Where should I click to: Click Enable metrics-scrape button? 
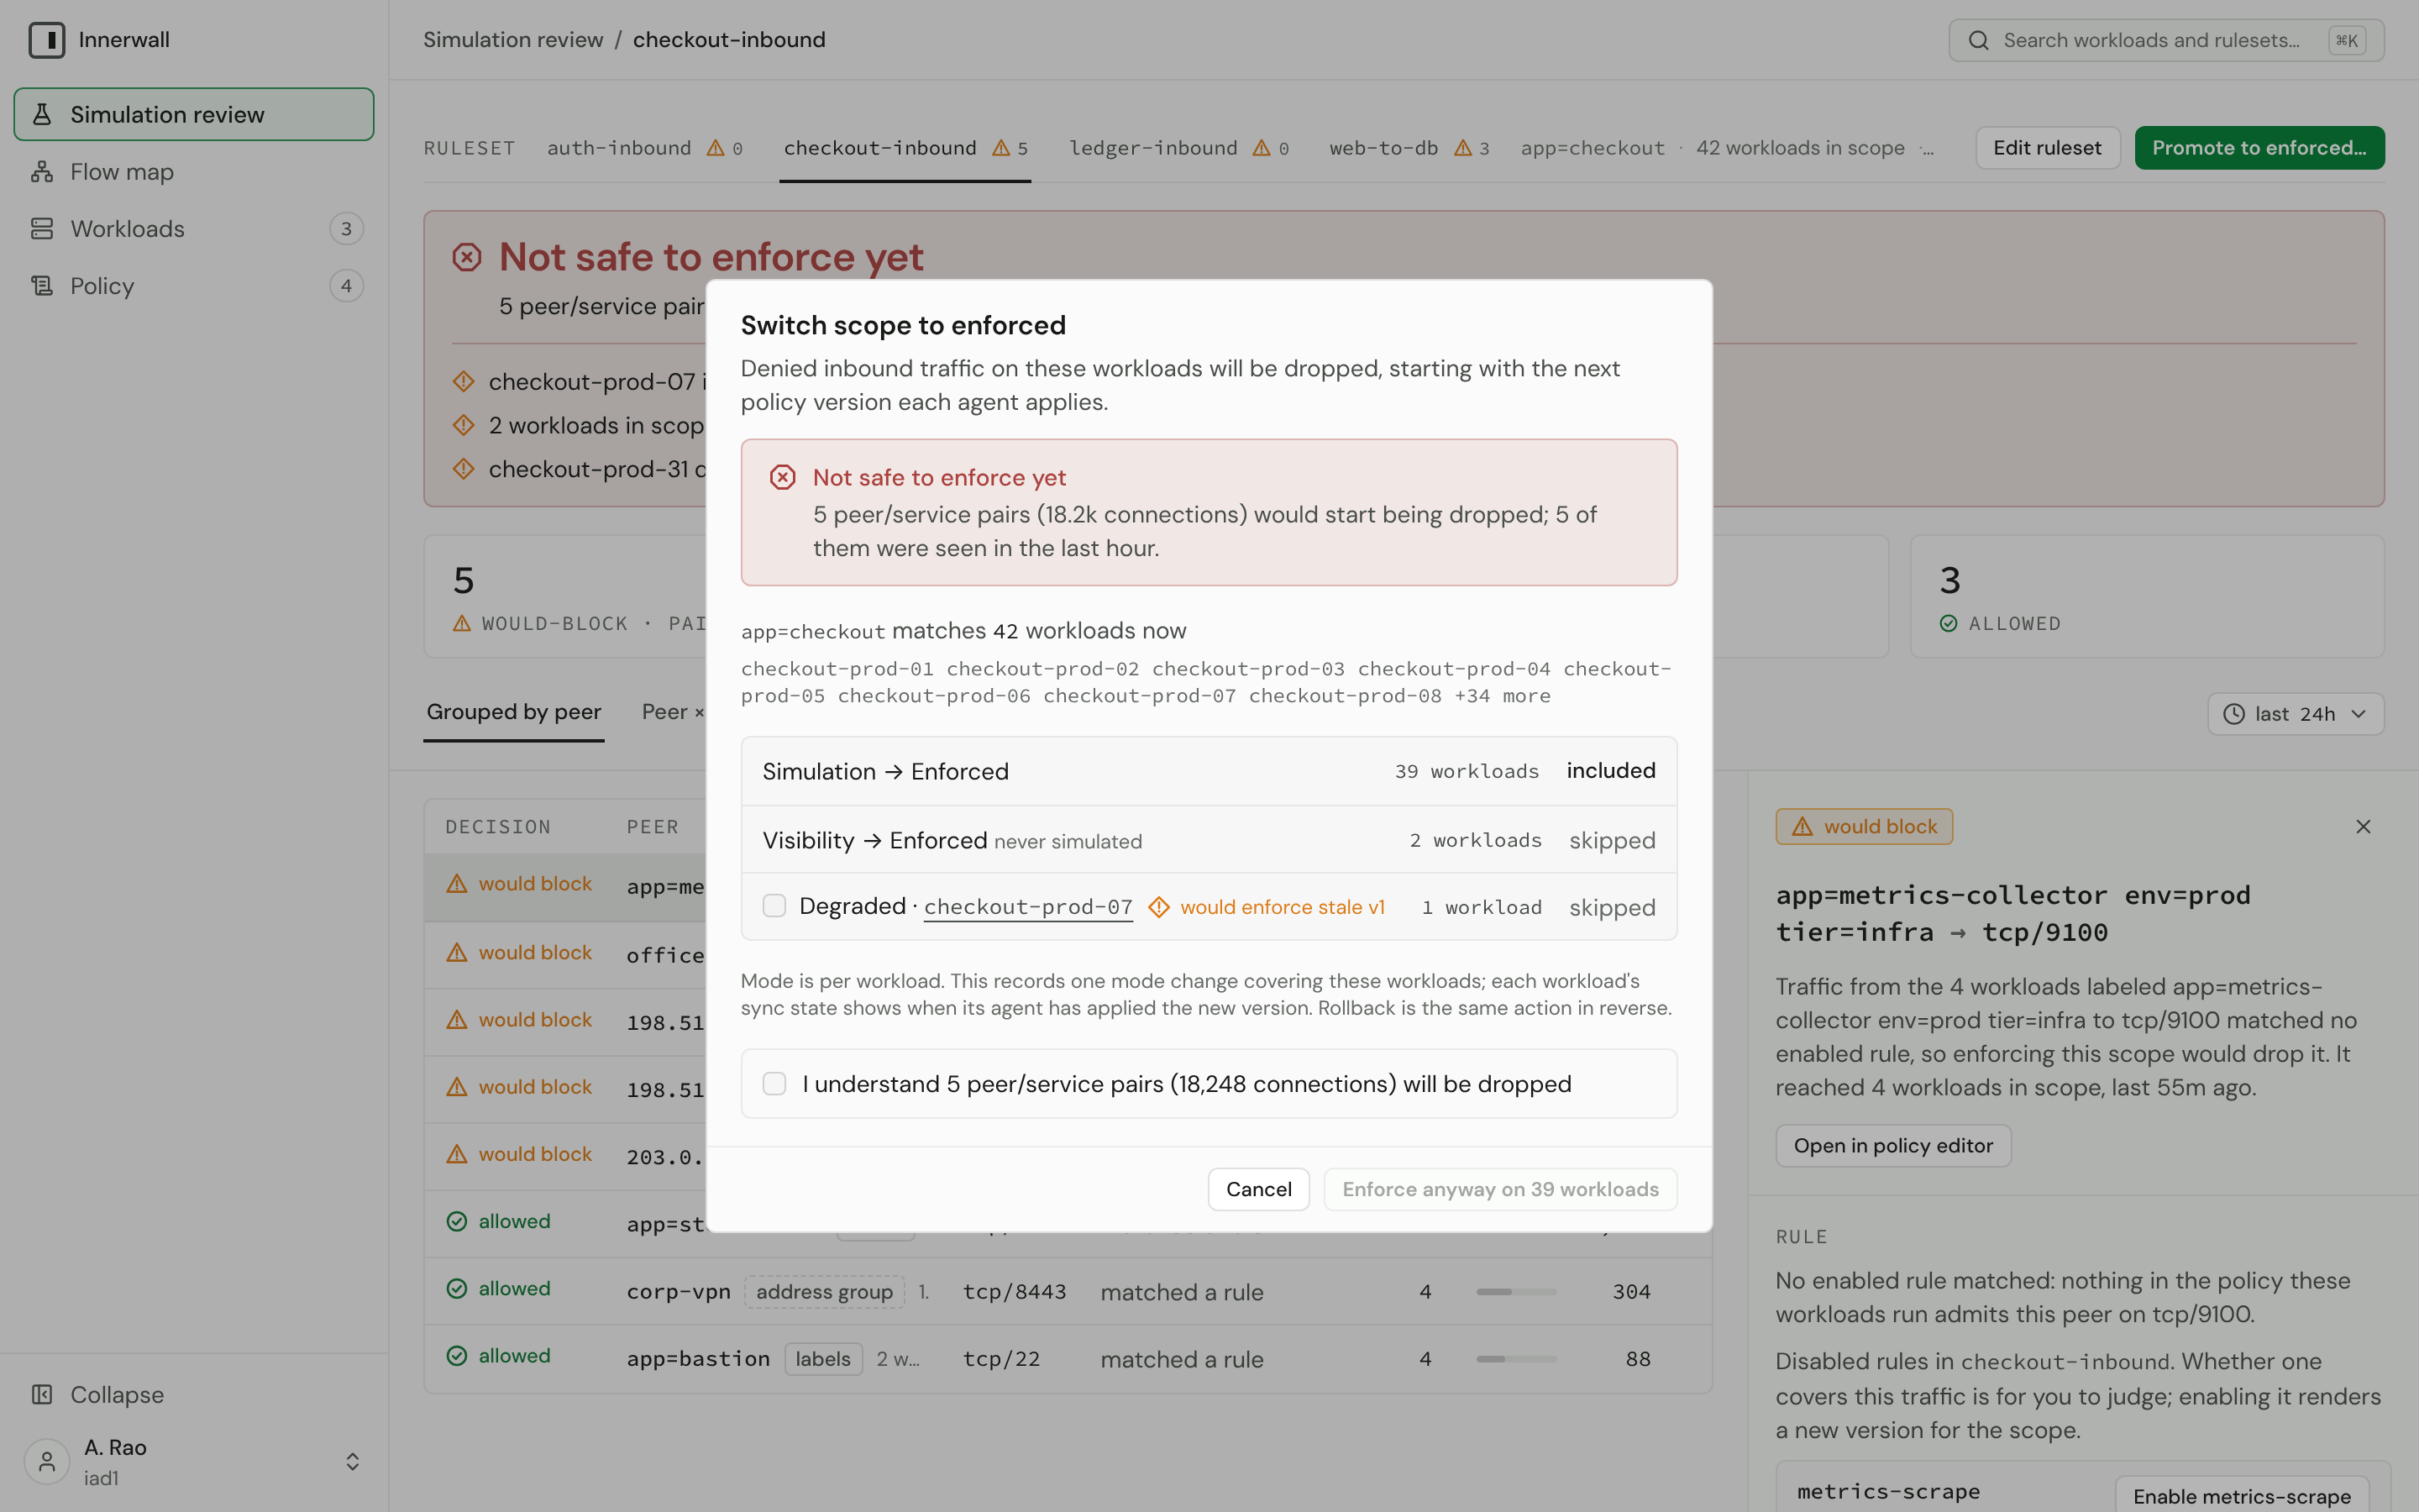coord(2241,1495)
